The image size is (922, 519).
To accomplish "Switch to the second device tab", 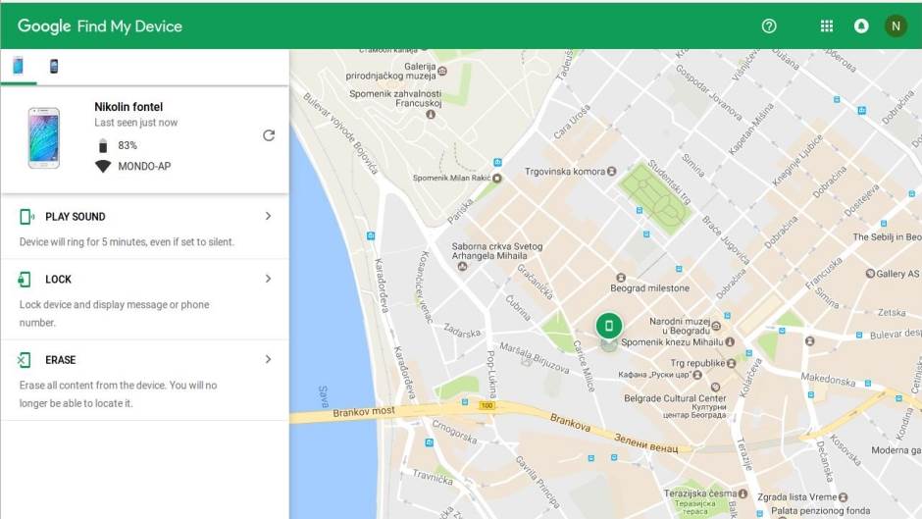I will point(54,67).
